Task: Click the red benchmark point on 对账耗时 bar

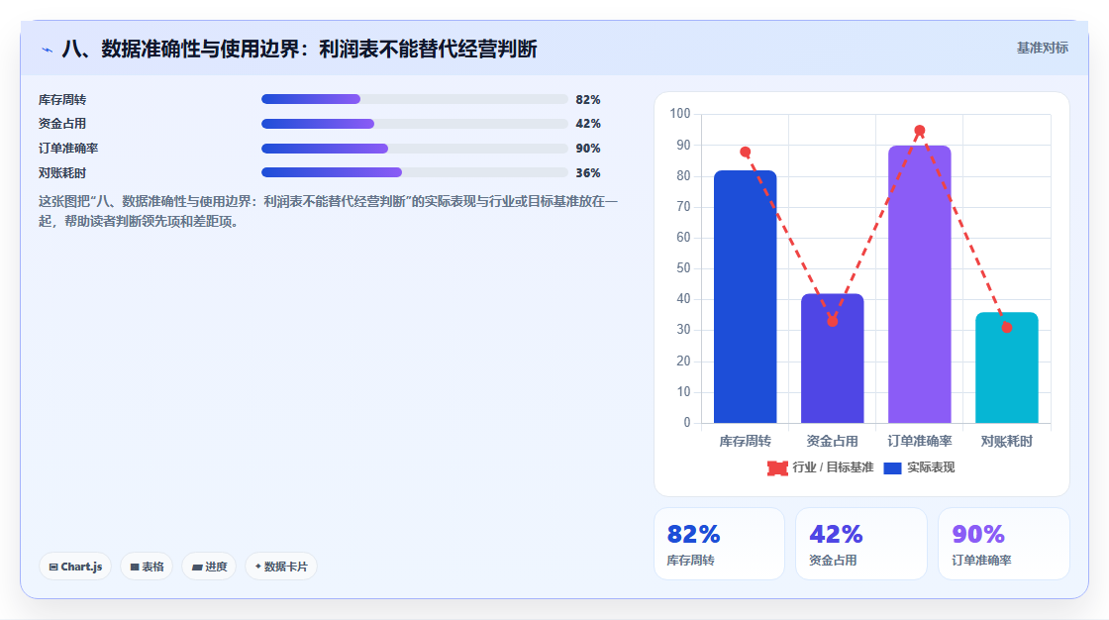Action: click(1006, 328)
